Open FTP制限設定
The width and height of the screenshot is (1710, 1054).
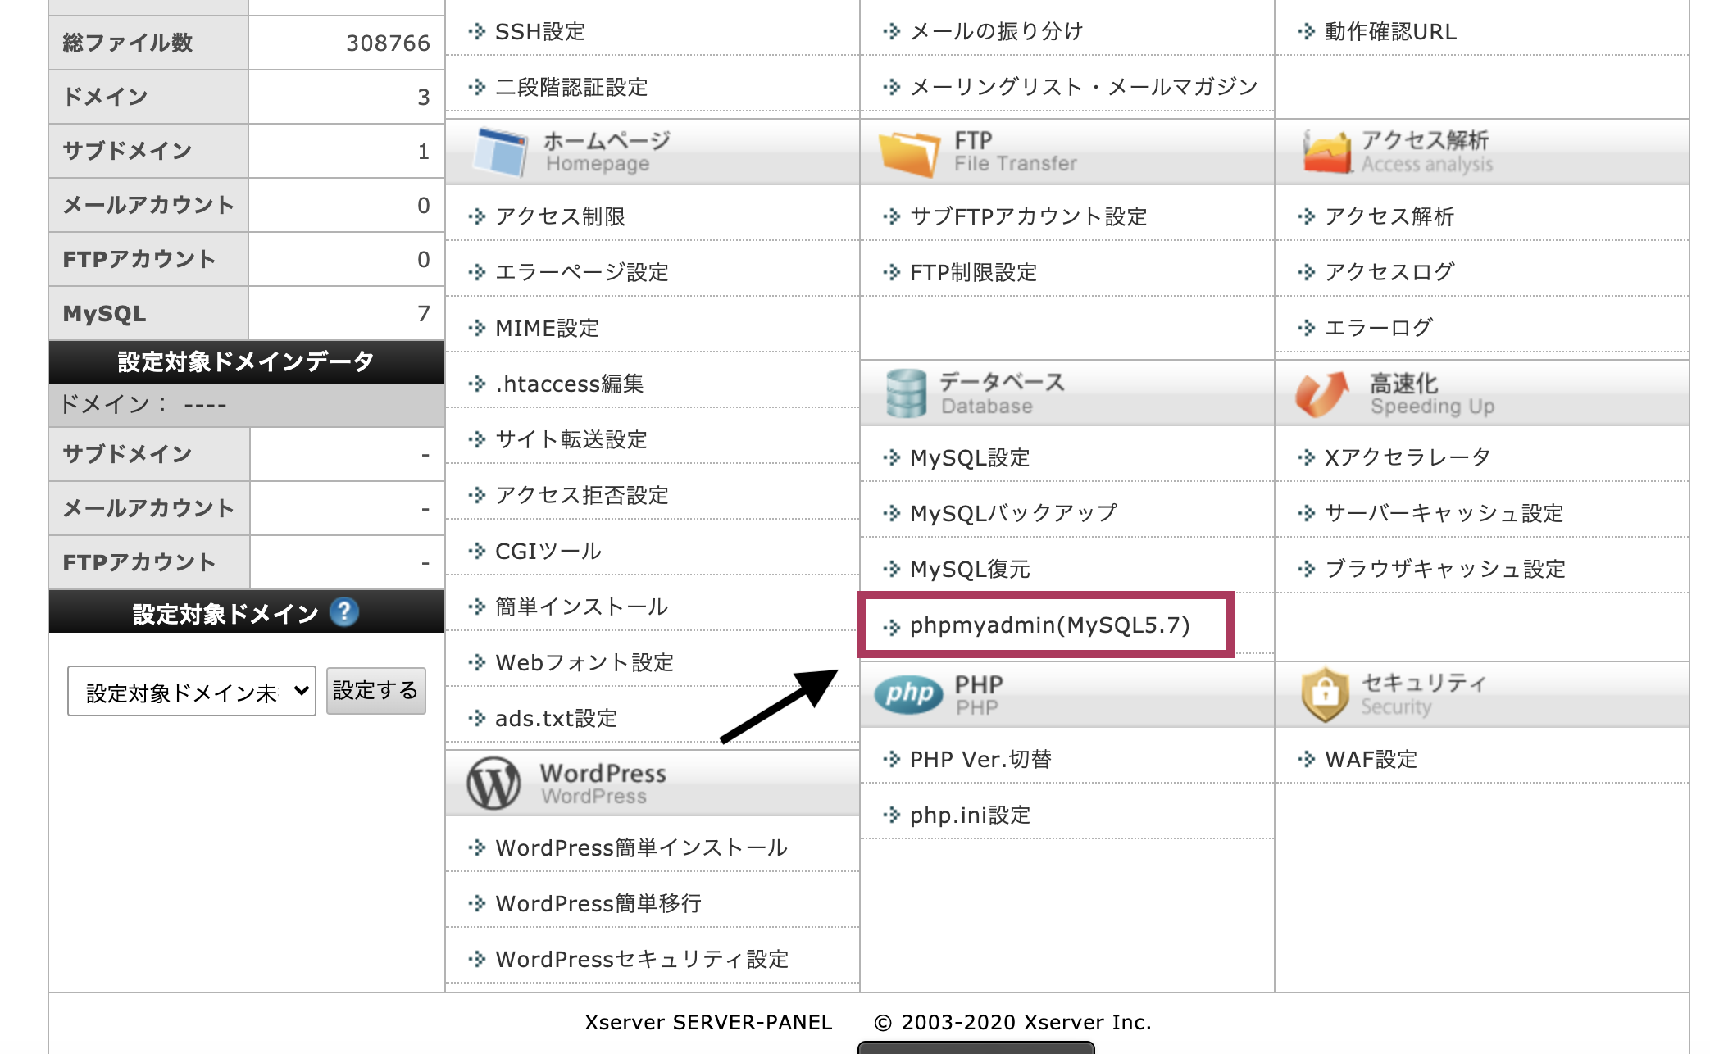(974, 272)
